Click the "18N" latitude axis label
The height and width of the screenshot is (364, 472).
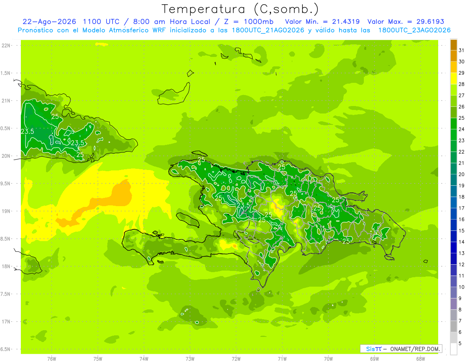6,266
